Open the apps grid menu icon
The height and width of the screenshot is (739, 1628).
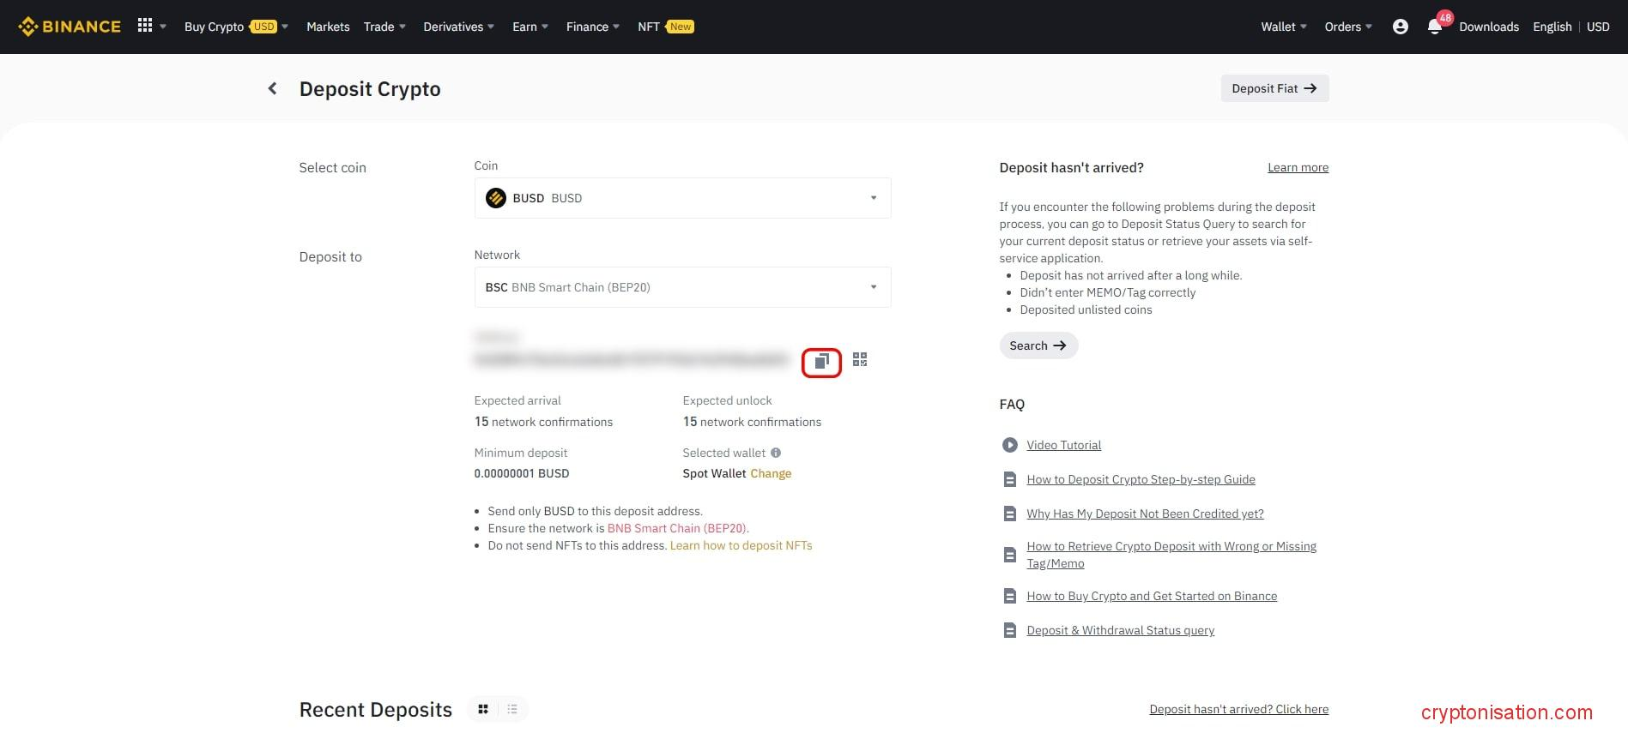pyautogui.click(x=145, y=26)
